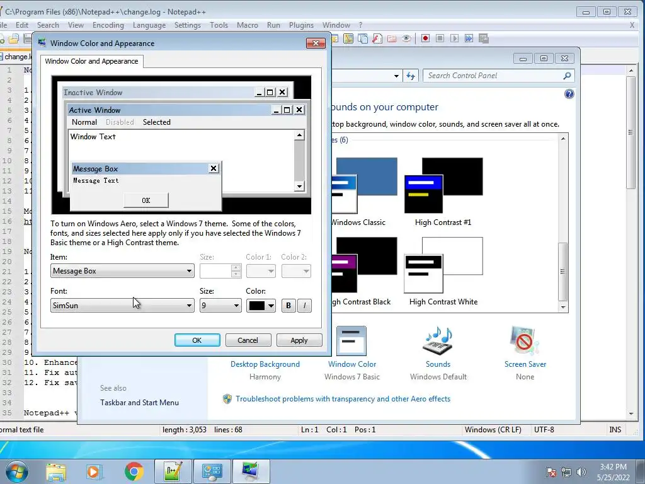
Task: Click the Folder as Workspace toolbar icon
Action: [x=392, y=38]
